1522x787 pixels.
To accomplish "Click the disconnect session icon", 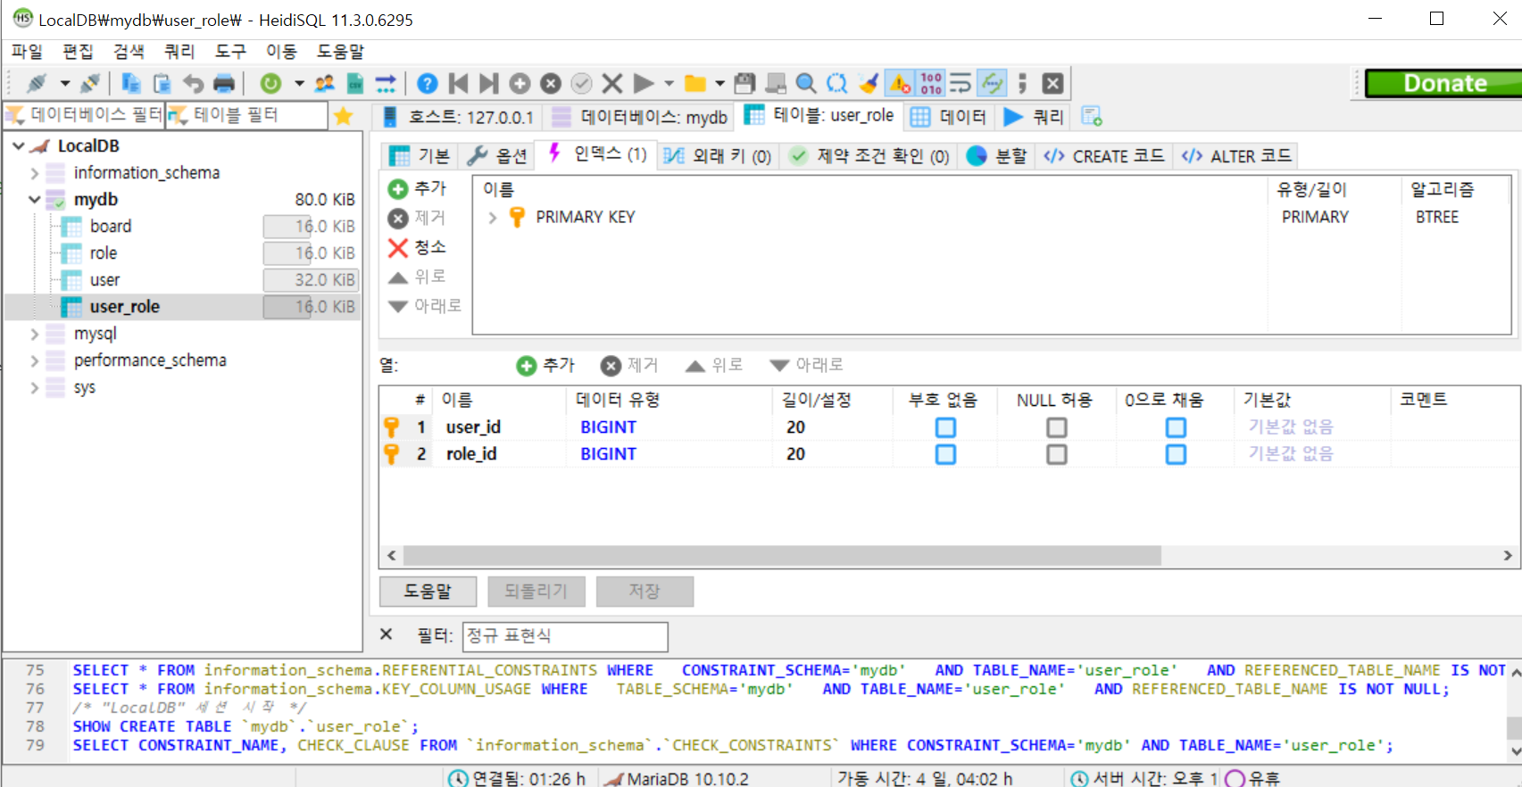I will pyautogui.click(x=90, y=83).
